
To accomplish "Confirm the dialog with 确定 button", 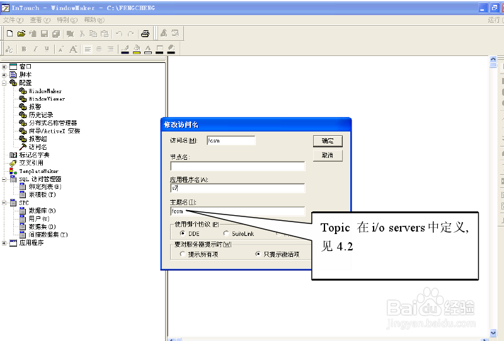I will pos(328,141).
